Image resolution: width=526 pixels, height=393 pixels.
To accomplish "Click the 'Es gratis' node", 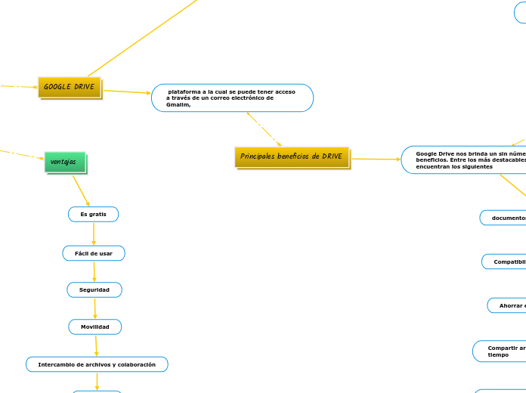I will [93, 215].
